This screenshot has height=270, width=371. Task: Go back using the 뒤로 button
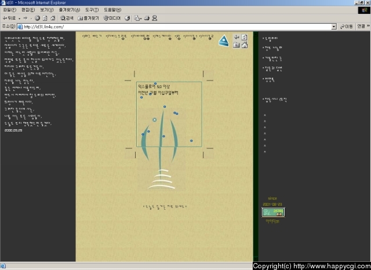click(9, 18)
